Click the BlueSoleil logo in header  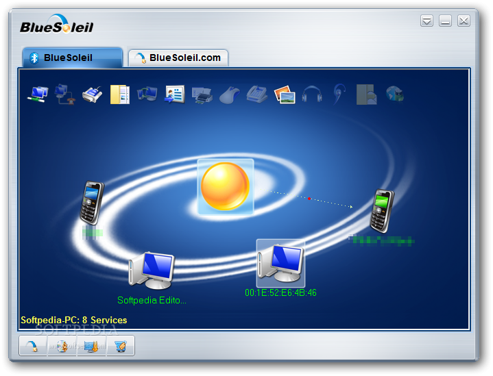(x=57, y=25)
